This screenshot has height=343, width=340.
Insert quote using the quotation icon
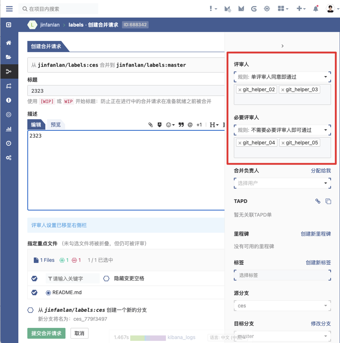(x=181, y=125)
